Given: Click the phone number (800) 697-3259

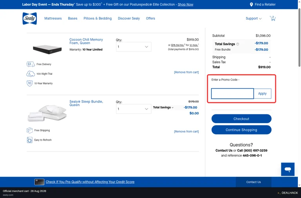Looking at the screenshot, I should point(255,150).
